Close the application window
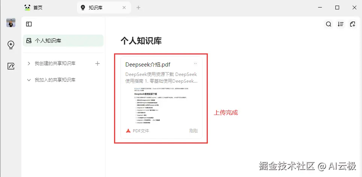This screenshot has height=177, width=362. 354,8
